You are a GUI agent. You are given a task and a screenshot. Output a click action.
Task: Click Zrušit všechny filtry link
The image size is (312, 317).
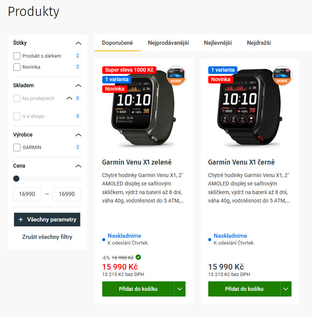pyautogui.click(x=47, y=237)
